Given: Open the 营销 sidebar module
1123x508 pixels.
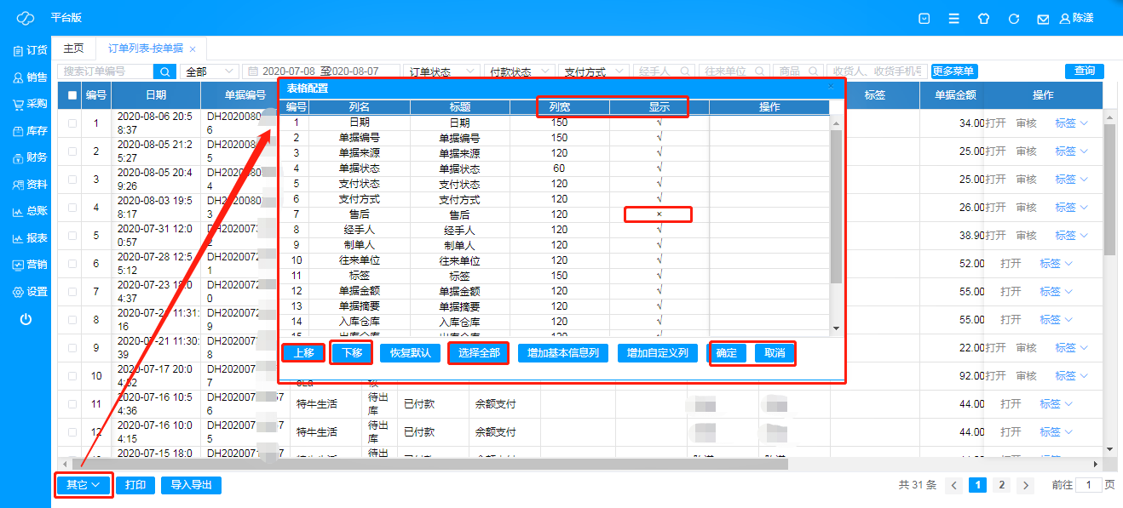Looking at the screenshot, I should tap(30, 265).
